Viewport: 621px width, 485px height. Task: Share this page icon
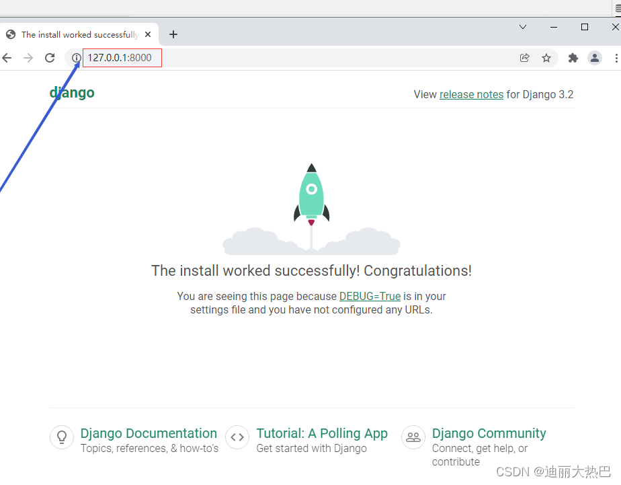(524, 58)
